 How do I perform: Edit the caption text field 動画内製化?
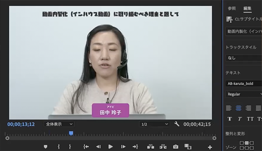244,31
